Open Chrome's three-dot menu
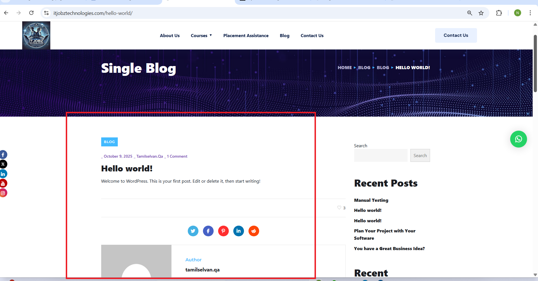 [x=530, y=13]
